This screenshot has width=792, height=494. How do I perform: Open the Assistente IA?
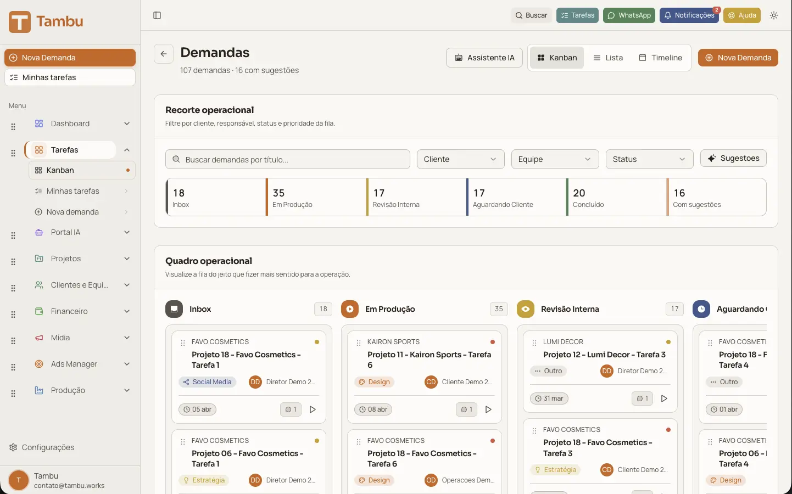click(x=484, y=57)
